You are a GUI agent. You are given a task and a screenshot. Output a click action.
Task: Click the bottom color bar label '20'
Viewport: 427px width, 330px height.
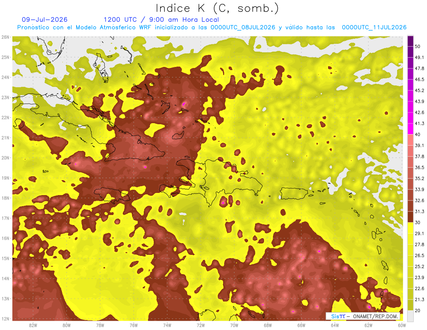[418, 311]
